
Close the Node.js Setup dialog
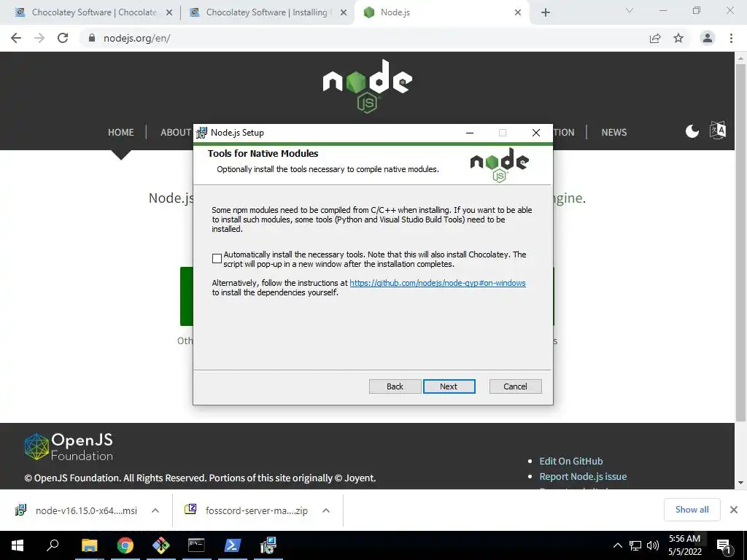[x=536, y=133]
